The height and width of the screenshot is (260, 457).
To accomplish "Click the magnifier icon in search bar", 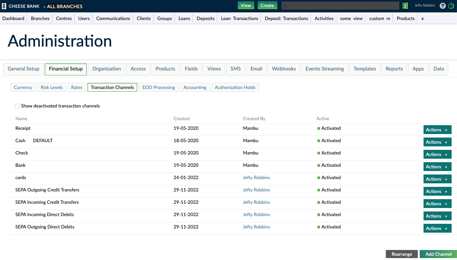I will pyautogui.click(x=285, y=6).
